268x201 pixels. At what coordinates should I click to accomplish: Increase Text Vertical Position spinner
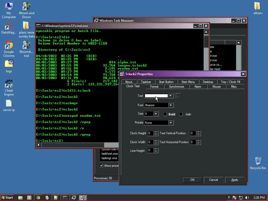pos(198,132)
